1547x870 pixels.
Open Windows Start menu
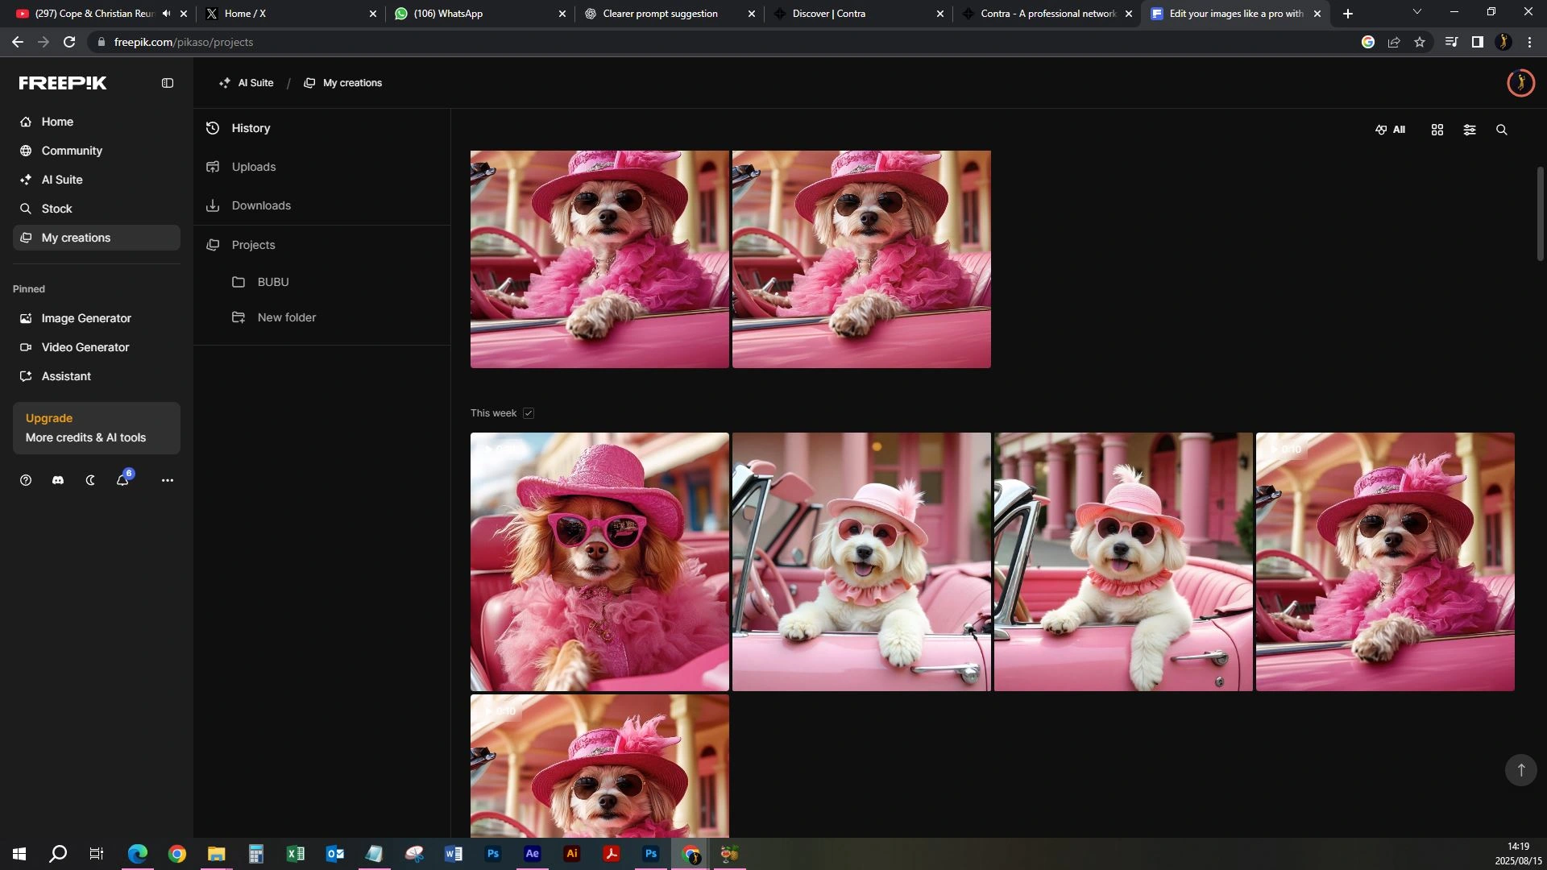[x=19, y=854]
